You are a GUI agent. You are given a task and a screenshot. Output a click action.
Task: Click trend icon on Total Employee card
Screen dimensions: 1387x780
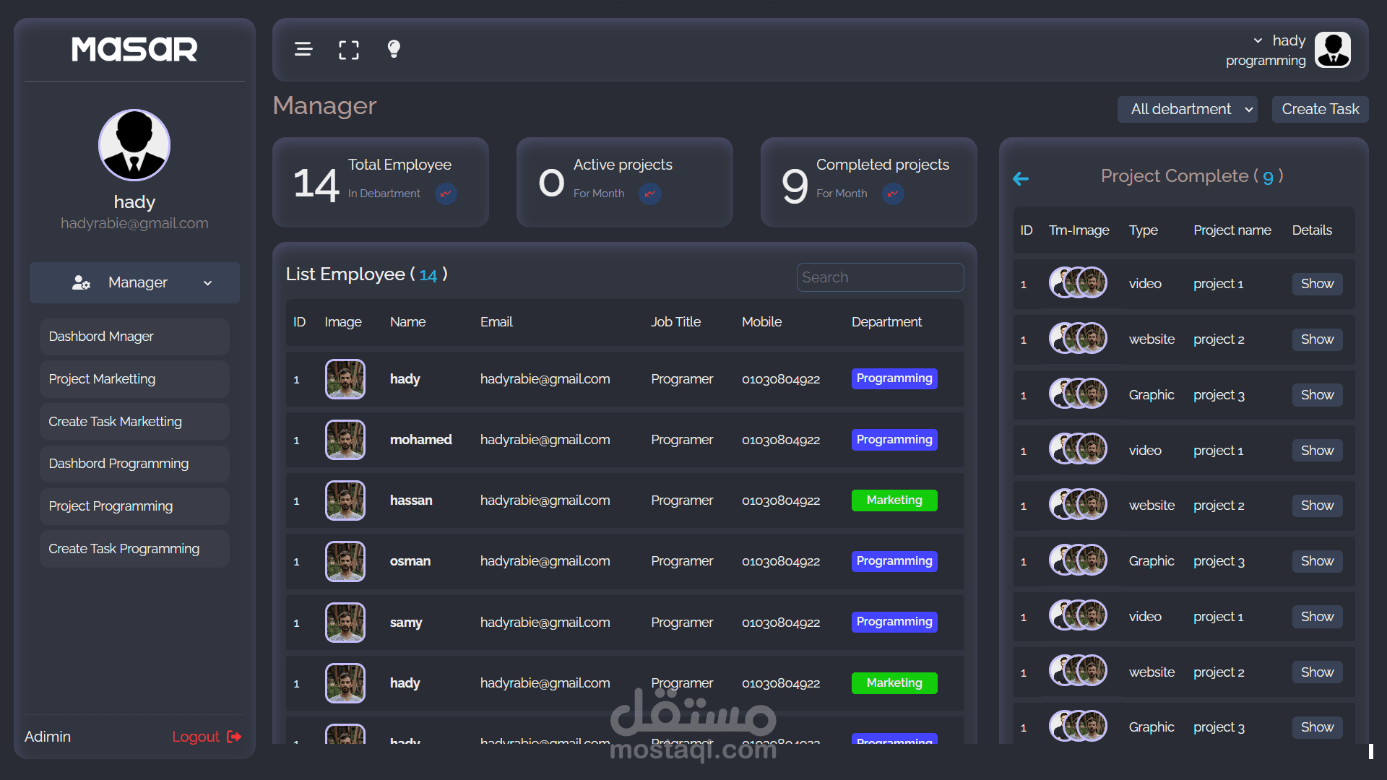tap(446, 194)
